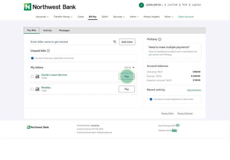The width and height of the screenshot is (230, 160).
Task: Check the Penelec biller checkbox
Action: (32, 89)
